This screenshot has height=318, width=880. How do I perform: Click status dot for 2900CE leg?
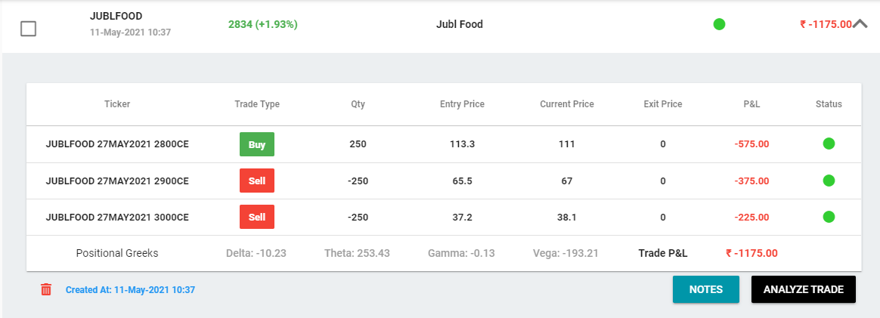click(829, 181)
